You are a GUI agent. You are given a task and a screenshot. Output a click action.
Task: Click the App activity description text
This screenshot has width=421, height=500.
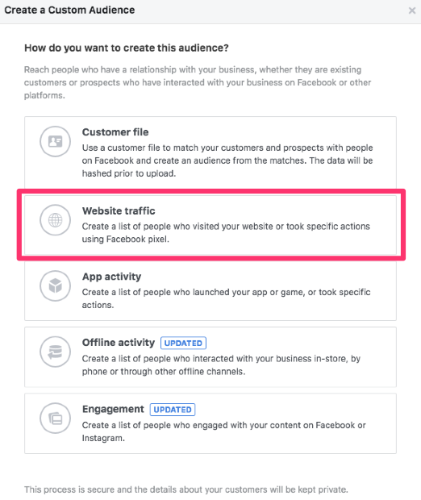(226, 298)
